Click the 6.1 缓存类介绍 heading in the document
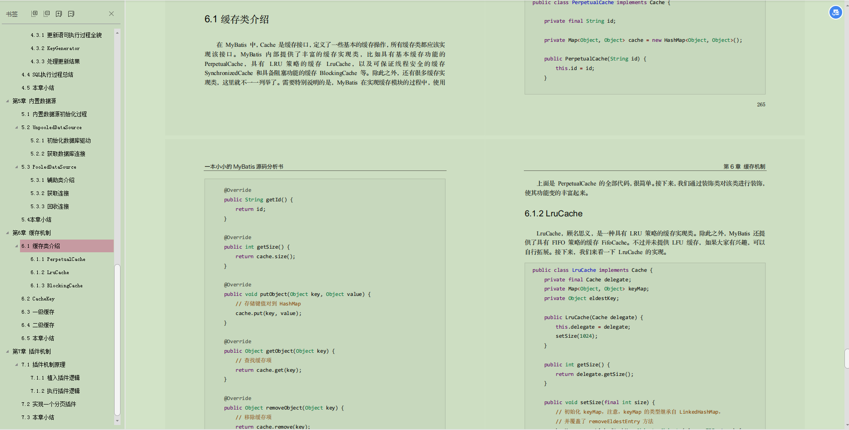Screen dimensions: 849x430 236,20
